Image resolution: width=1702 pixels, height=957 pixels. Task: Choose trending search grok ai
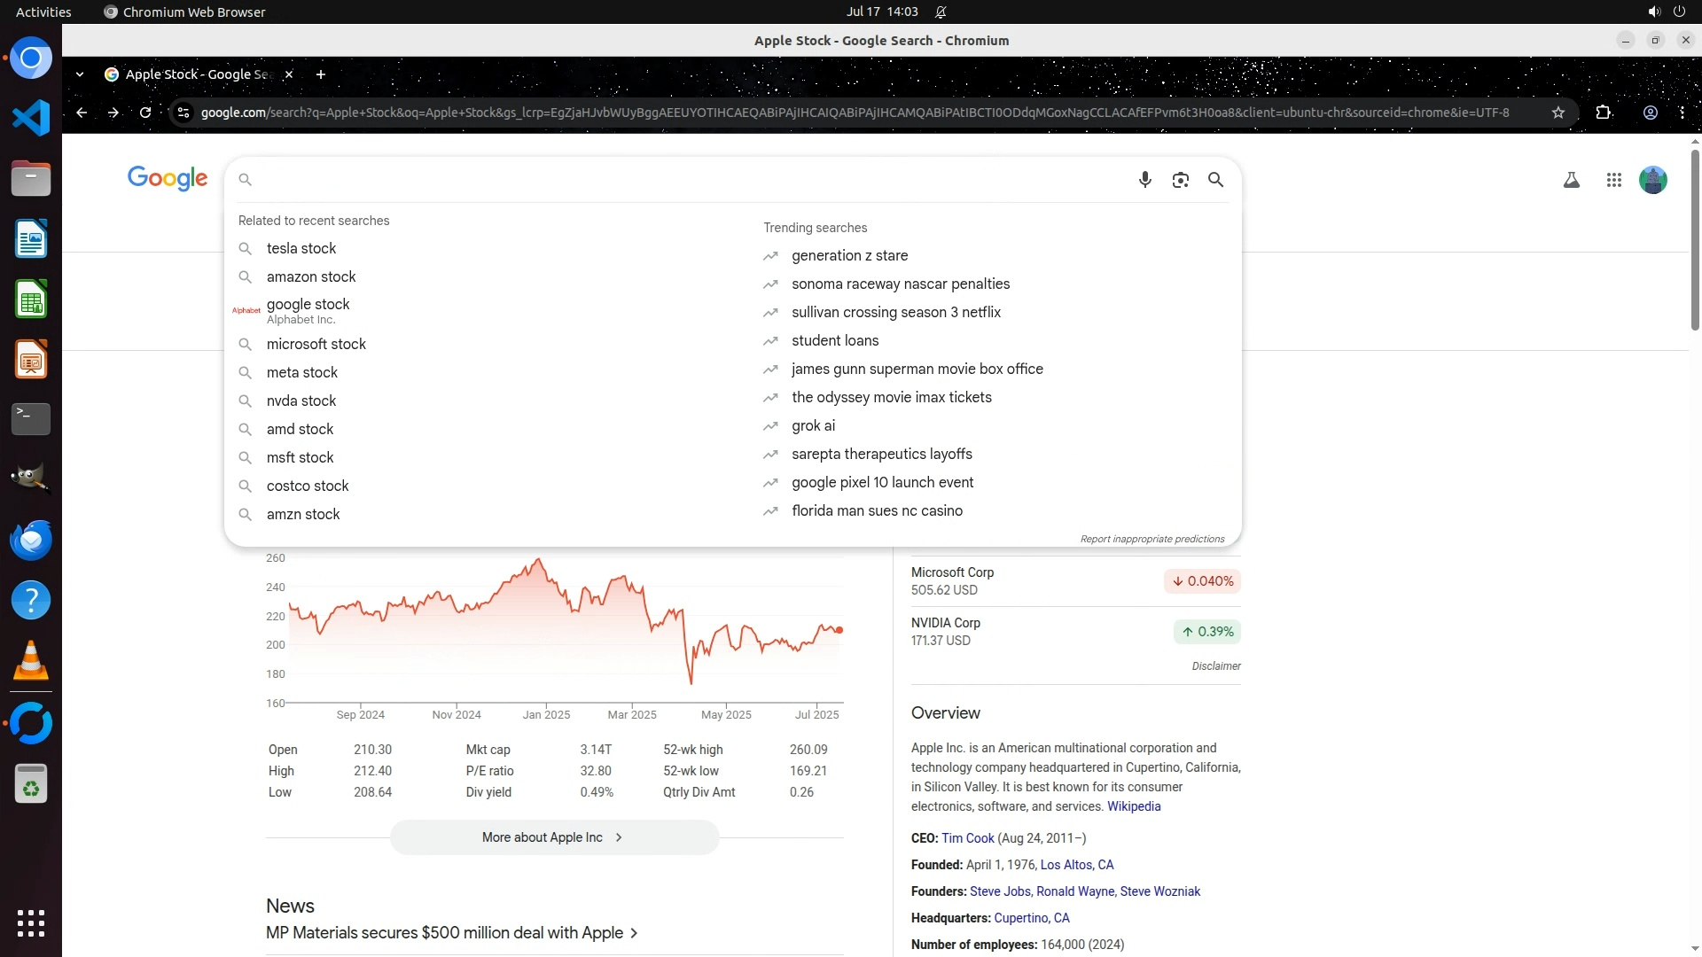813,426
